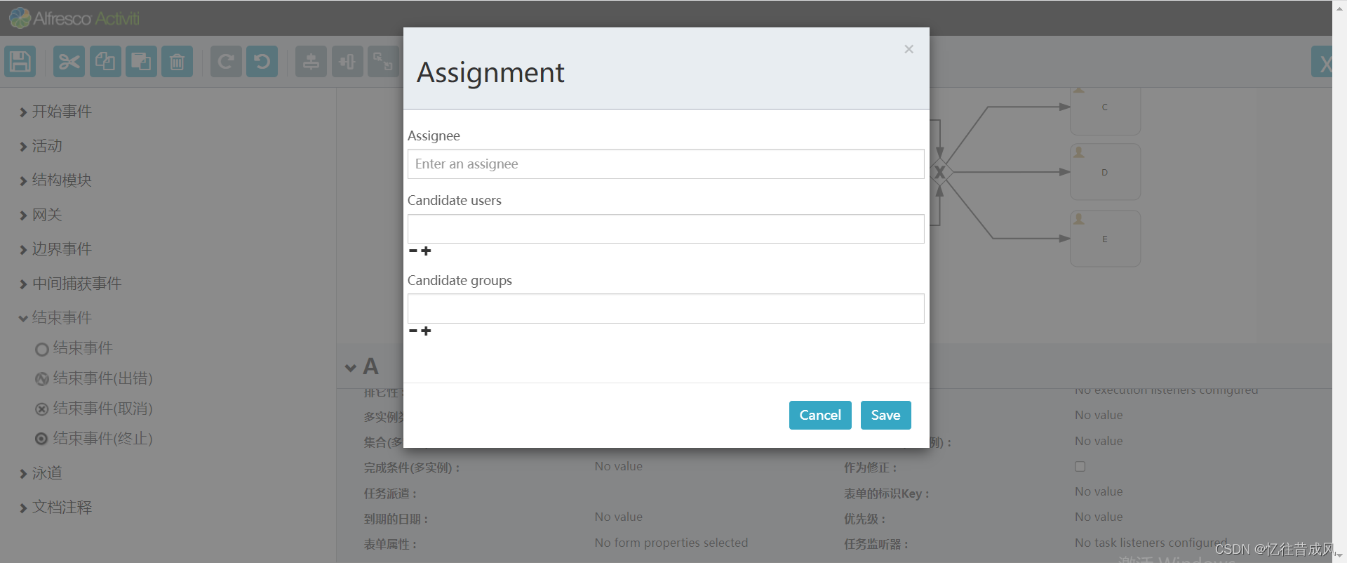Click the Undo toolbar icon
Viewport: 1347px width, 563px height.
[x=262, y=62]
